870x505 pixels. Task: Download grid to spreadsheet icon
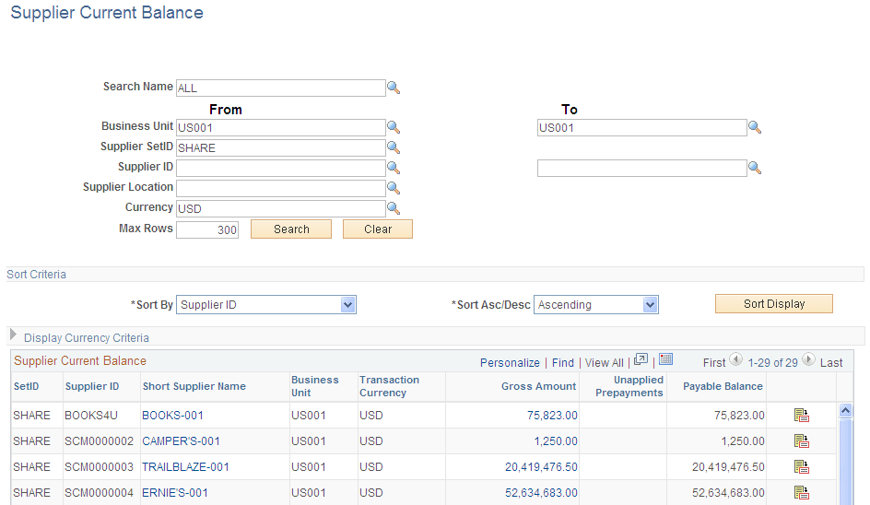665,359
